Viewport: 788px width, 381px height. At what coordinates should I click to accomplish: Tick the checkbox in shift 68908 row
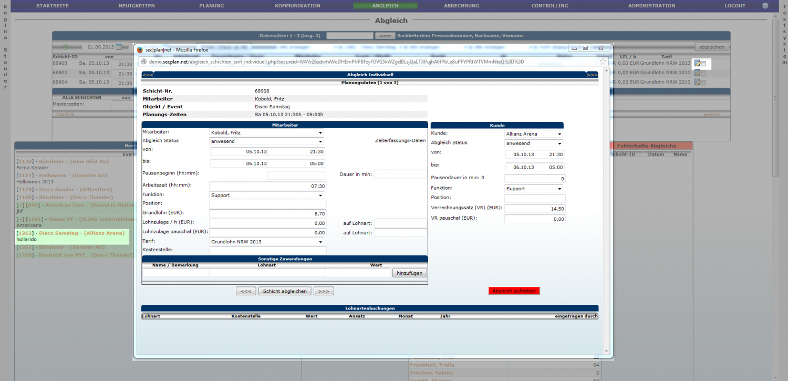click(x=703, y=64)
